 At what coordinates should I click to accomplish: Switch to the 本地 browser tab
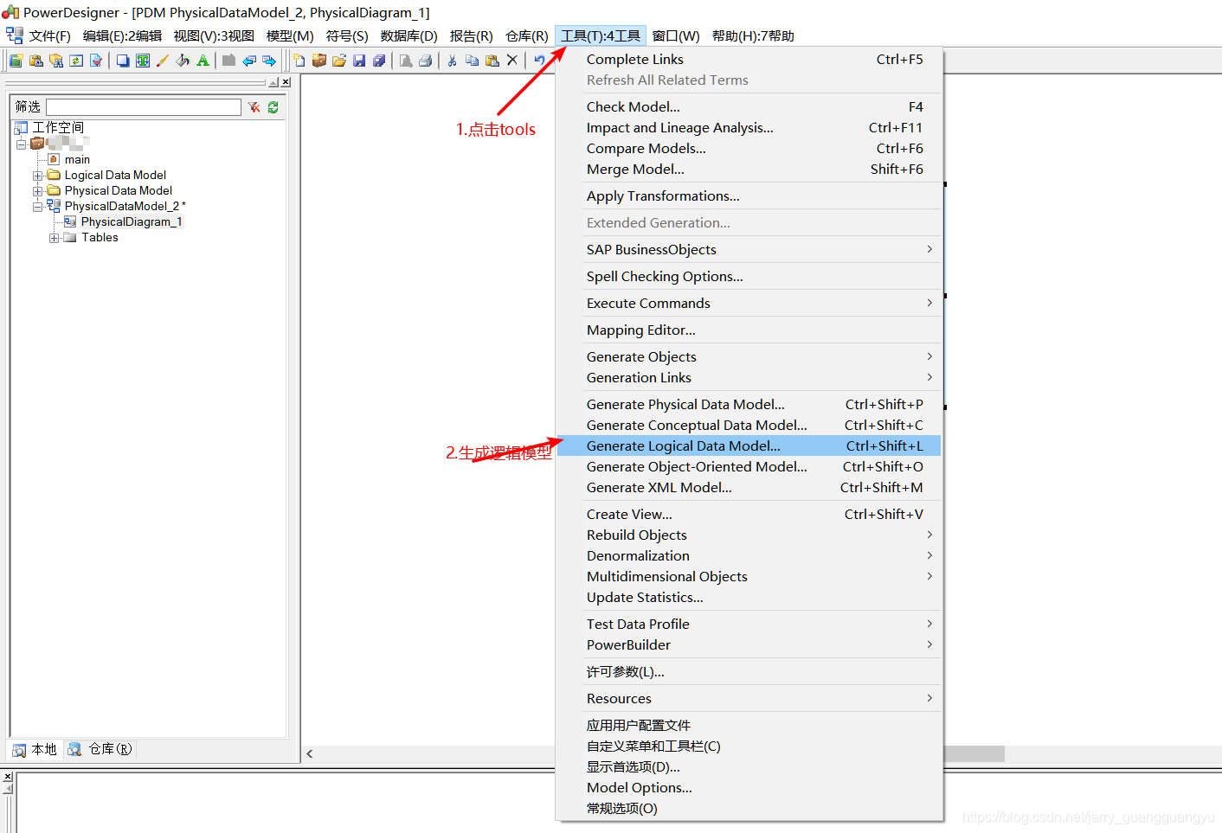click(x=35, y=749)
